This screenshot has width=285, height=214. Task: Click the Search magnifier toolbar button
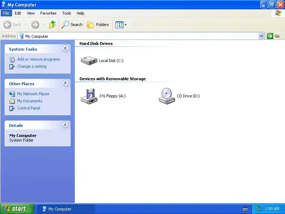coord(72,25)
